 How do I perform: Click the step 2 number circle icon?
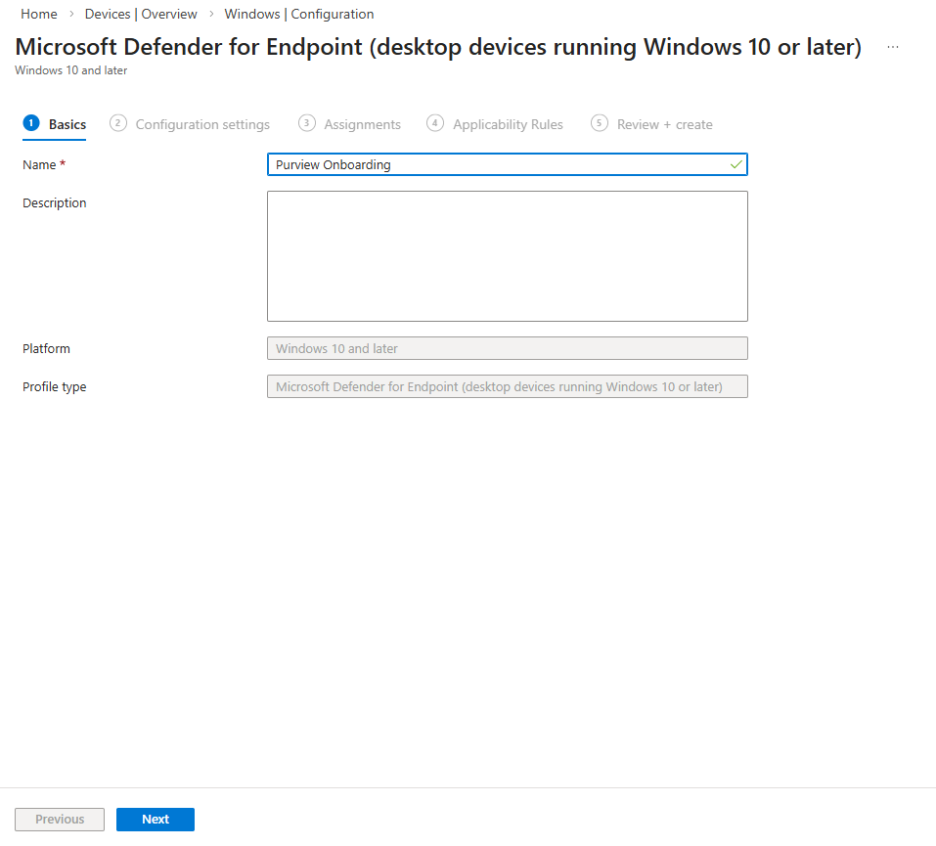[118, 123]
